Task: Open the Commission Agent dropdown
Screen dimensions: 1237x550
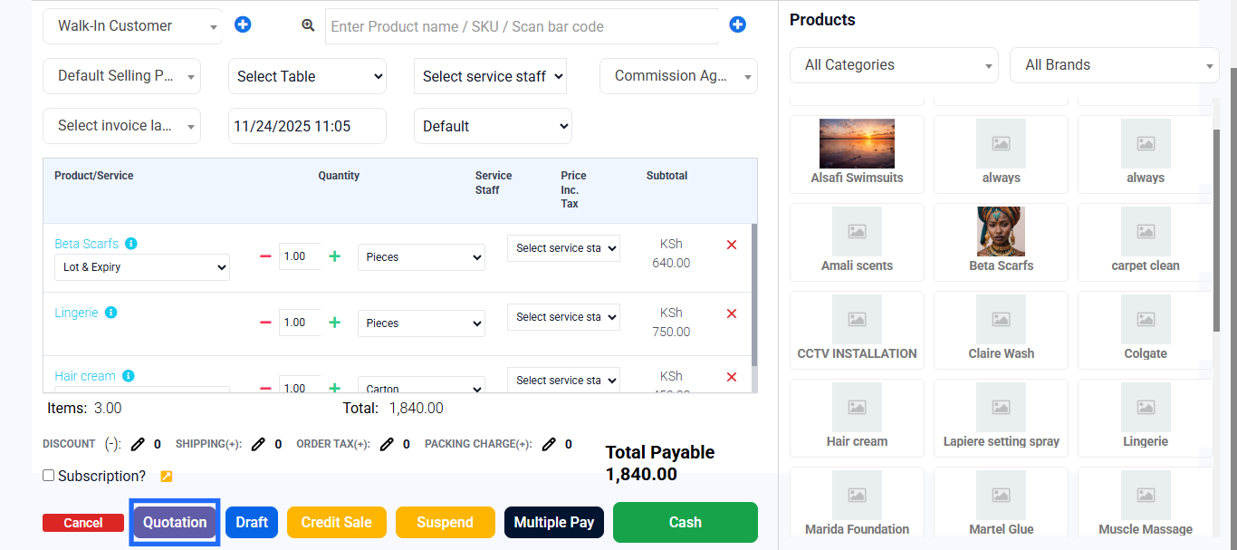Action: 678,76
